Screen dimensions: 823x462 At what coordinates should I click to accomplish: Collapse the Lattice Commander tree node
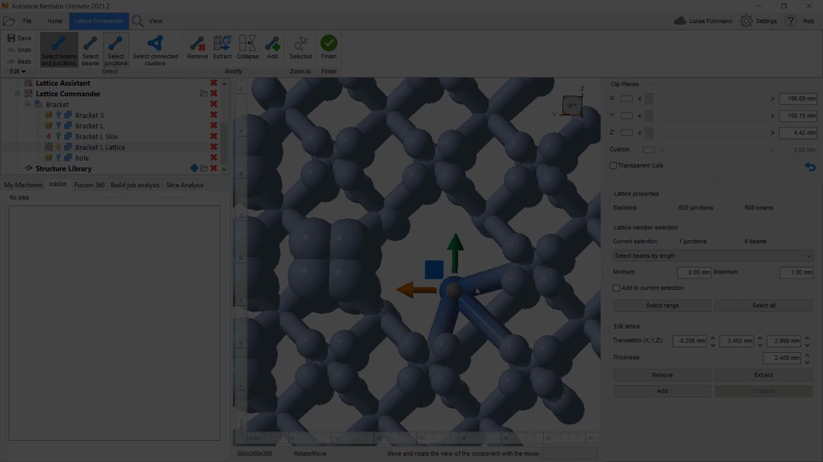click(17, 94)
